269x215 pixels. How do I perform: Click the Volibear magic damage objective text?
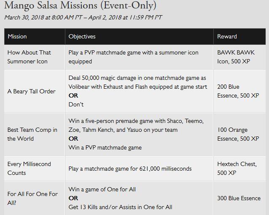point(137,82)
